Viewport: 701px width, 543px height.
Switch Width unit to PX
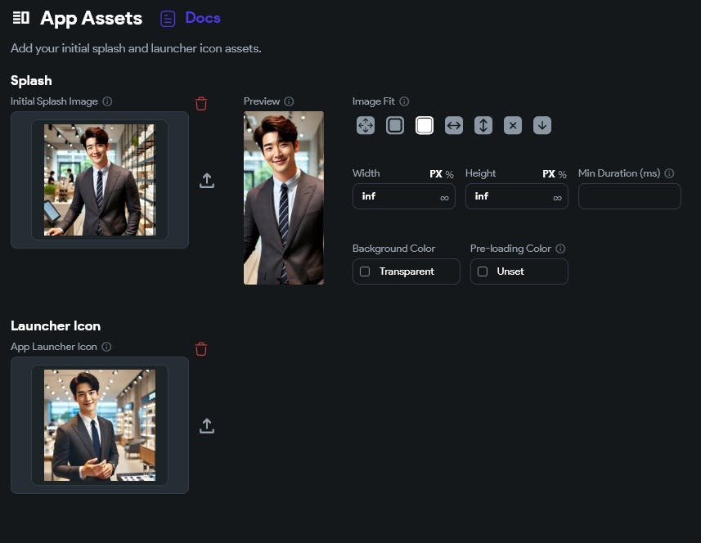[436, 174]
